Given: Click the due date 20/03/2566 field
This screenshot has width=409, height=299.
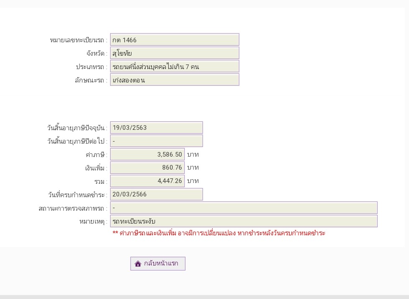Looking at the screenshot, I should click(x=156, y=194).
